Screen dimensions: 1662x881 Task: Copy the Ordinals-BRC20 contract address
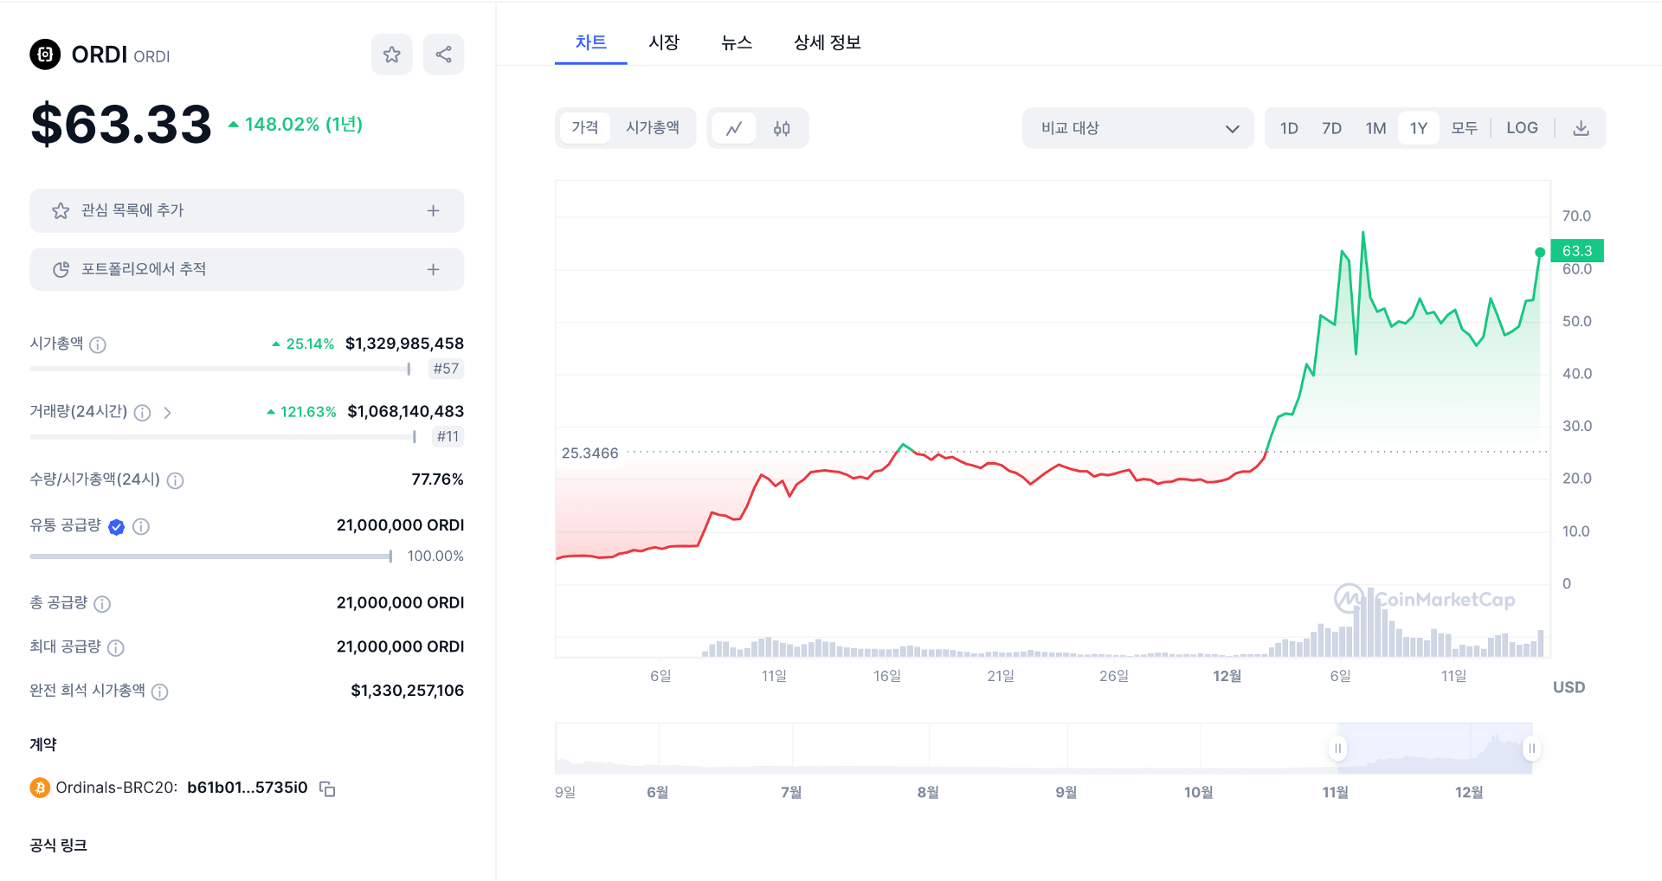pyautogui.click(x=327, y=788)
